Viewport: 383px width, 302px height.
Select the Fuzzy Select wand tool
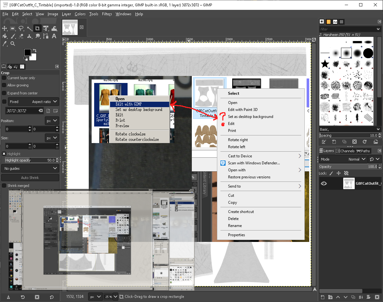[29, 29]
